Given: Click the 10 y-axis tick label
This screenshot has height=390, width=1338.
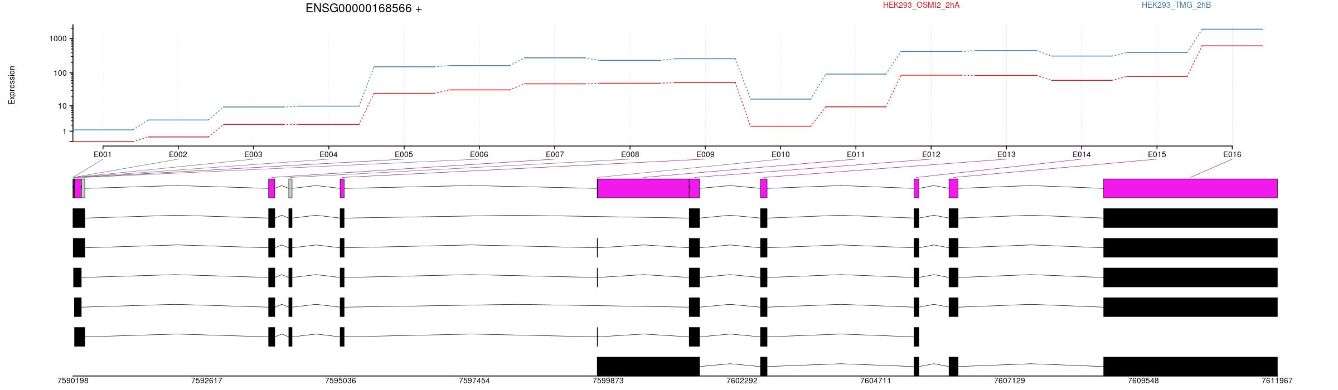Looking at the screenshot, I should point(62,106).
